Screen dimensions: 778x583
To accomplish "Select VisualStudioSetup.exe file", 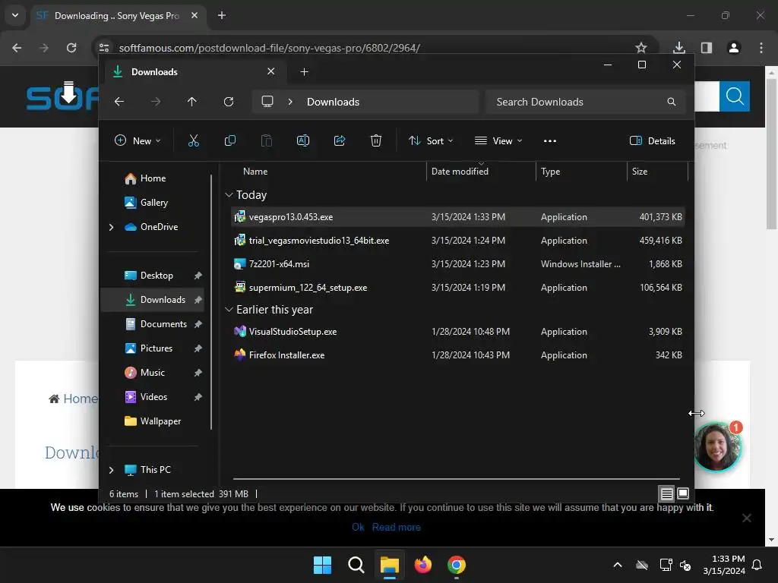I will [457, 332].
